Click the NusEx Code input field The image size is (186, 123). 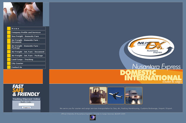coord(26,105)
